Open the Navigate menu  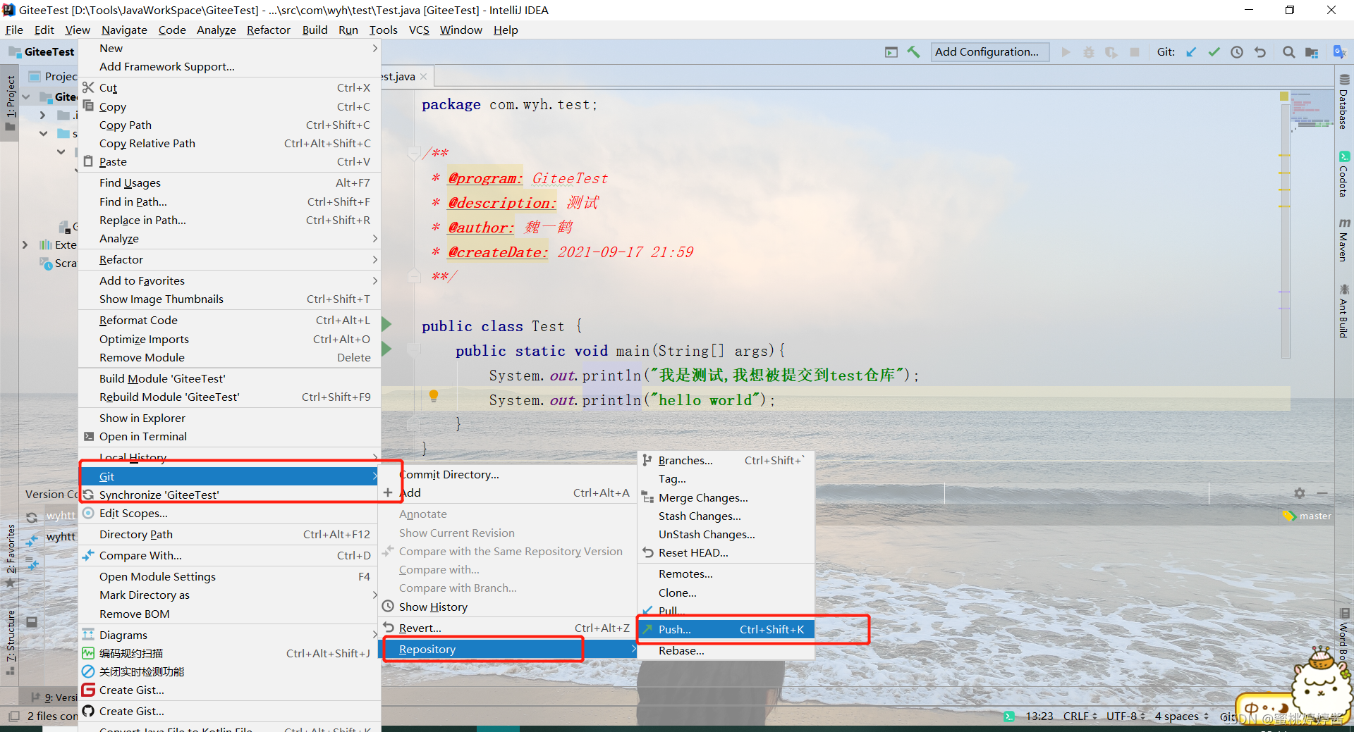click(x=124, y=30)
